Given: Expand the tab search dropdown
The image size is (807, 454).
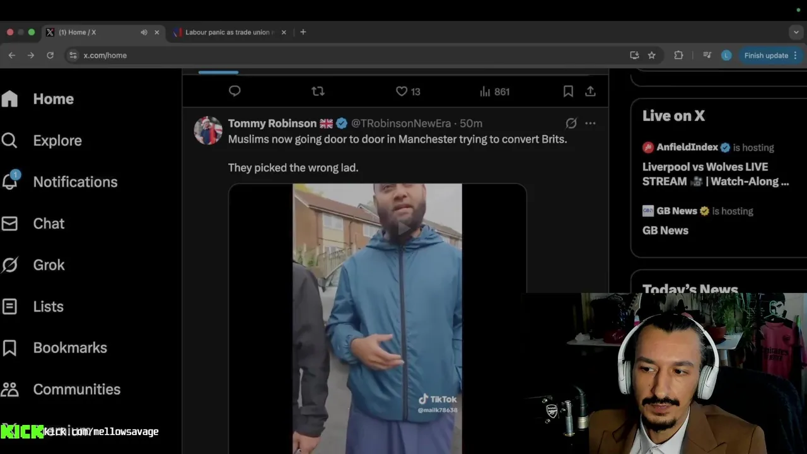Looking at the screenshot, I should click(x=796, y=32).
